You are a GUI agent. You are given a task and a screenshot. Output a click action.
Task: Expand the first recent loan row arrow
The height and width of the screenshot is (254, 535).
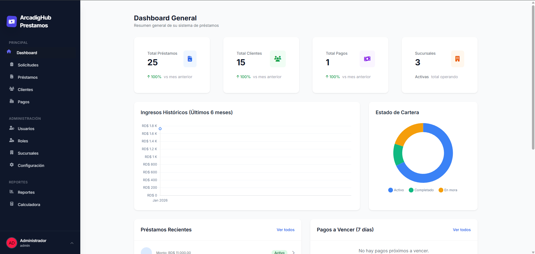pos(294,252)
